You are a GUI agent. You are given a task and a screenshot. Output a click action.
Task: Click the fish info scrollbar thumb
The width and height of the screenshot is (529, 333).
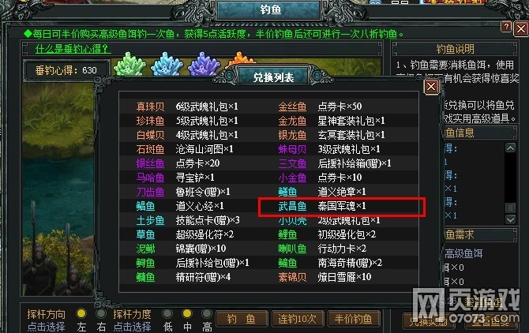pyautogui.click(x=510, y=208)
